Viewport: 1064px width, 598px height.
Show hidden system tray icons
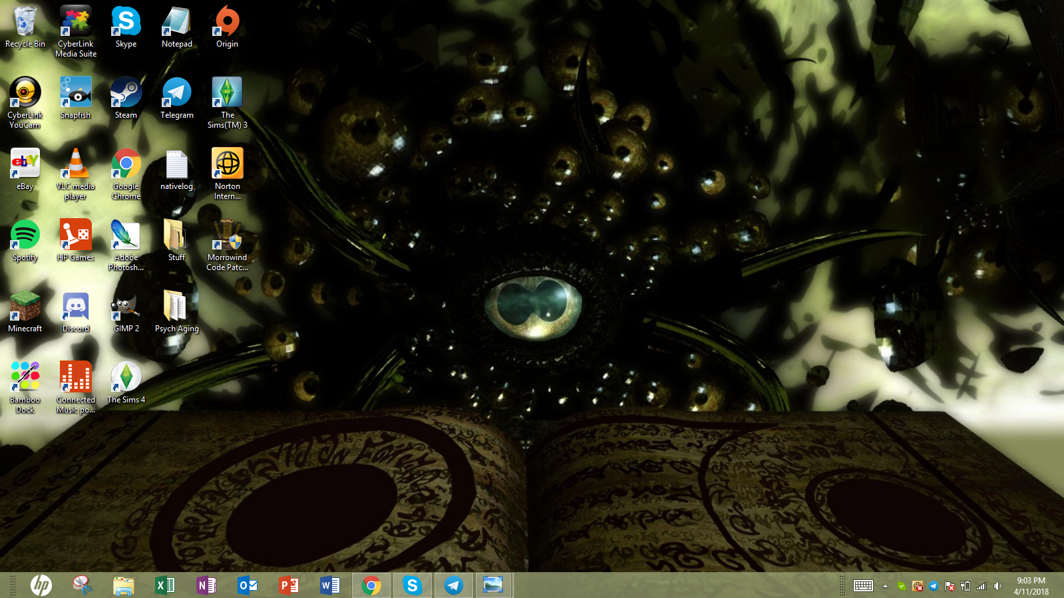(x=885, y=586)
